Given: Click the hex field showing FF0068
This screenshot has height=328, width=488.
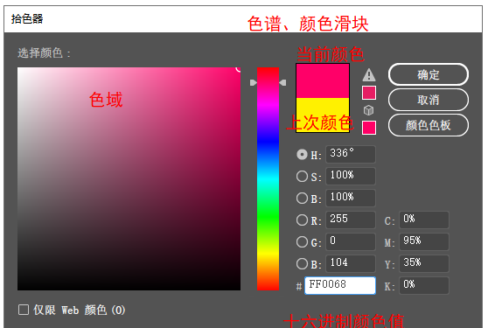Looking at the screenshot, I should point(340,285).
